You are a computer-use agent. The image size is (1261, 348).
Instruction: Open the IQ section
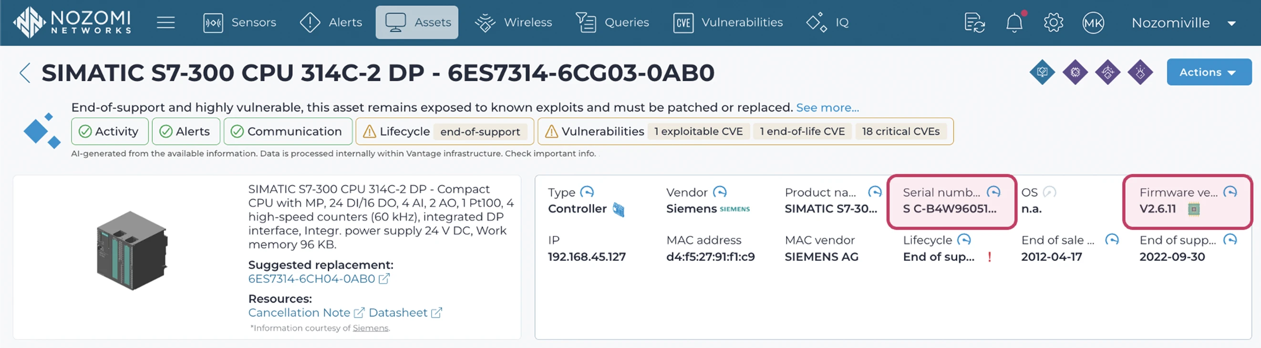[x=827, y=22]
